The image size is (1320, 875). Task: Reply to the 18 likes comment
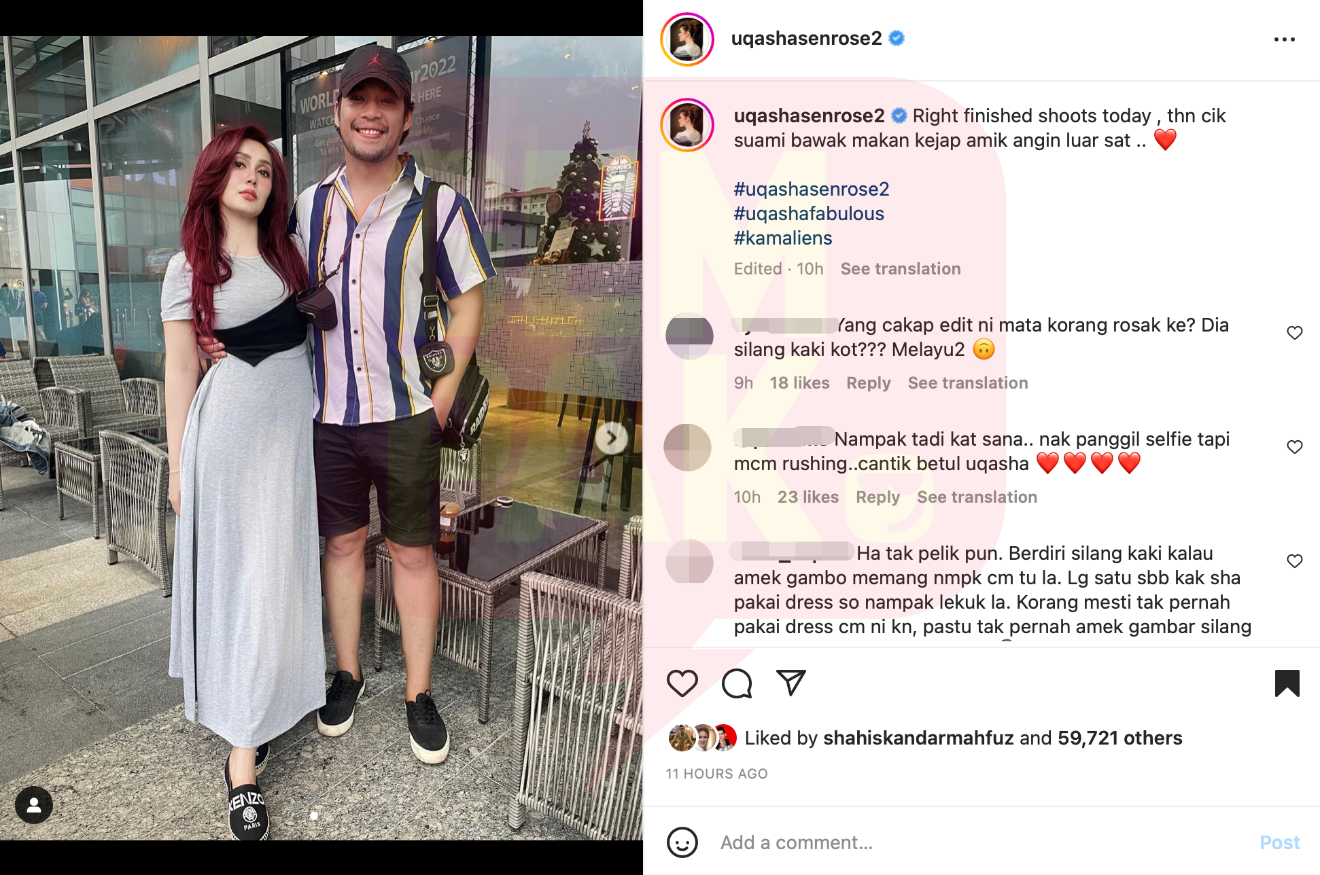pyautogui.click(x=868, y=383)
